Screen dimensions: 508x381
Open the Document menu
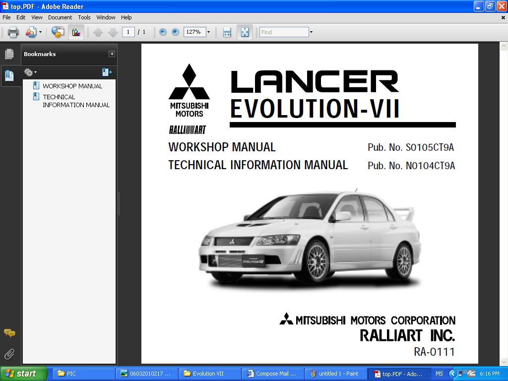point(60,17)
